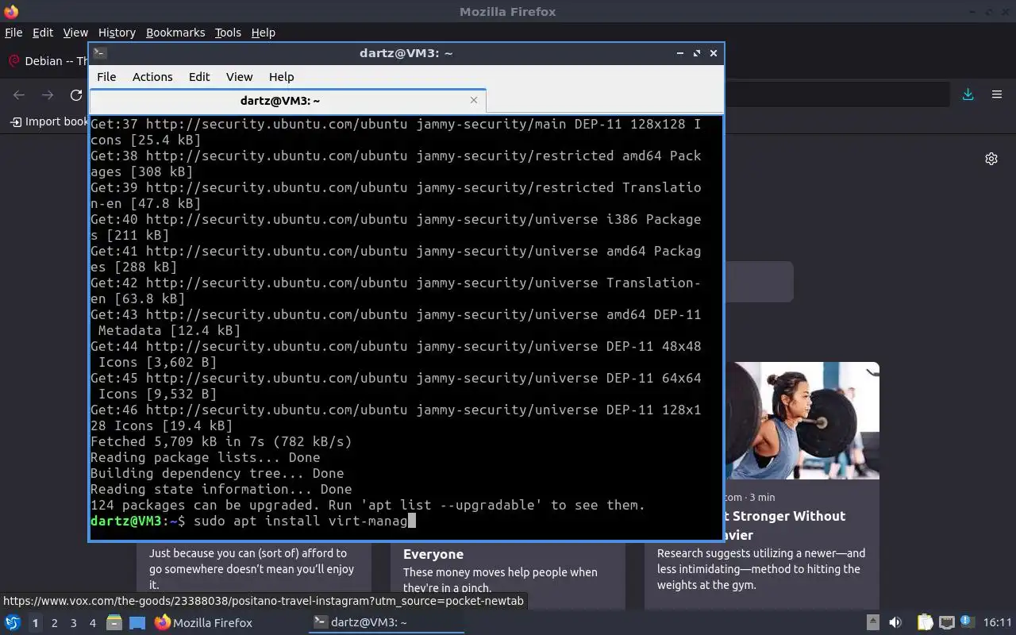This screenshot has width=1016, height=635.
Task: Click the 16:11 clock
Action: click(998, 622)
